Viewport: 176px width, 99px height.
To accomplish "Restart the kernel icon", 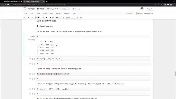I will [60, 17].
